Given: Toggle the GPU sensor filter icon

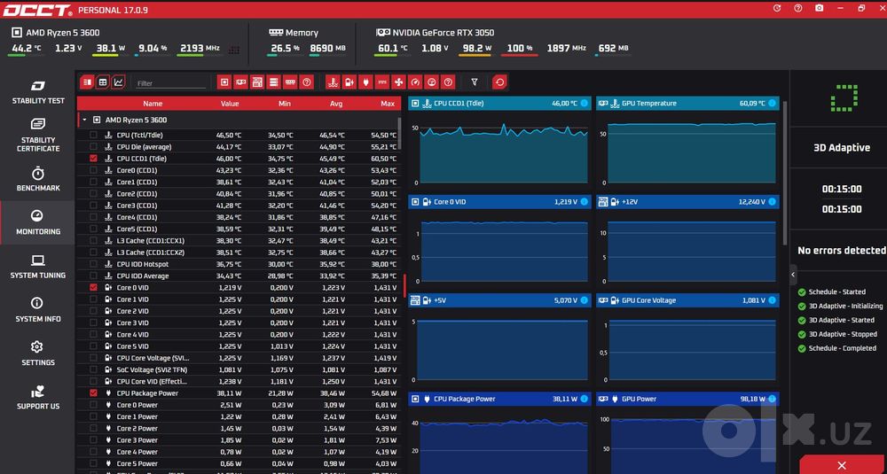Looking at the screenshot, I should (241, 82).
